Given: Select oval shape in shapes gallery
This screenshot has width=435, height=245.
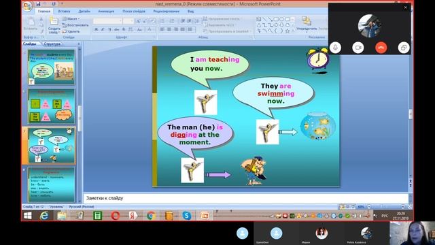Looking at the screenshot, I should click(281, 20).
